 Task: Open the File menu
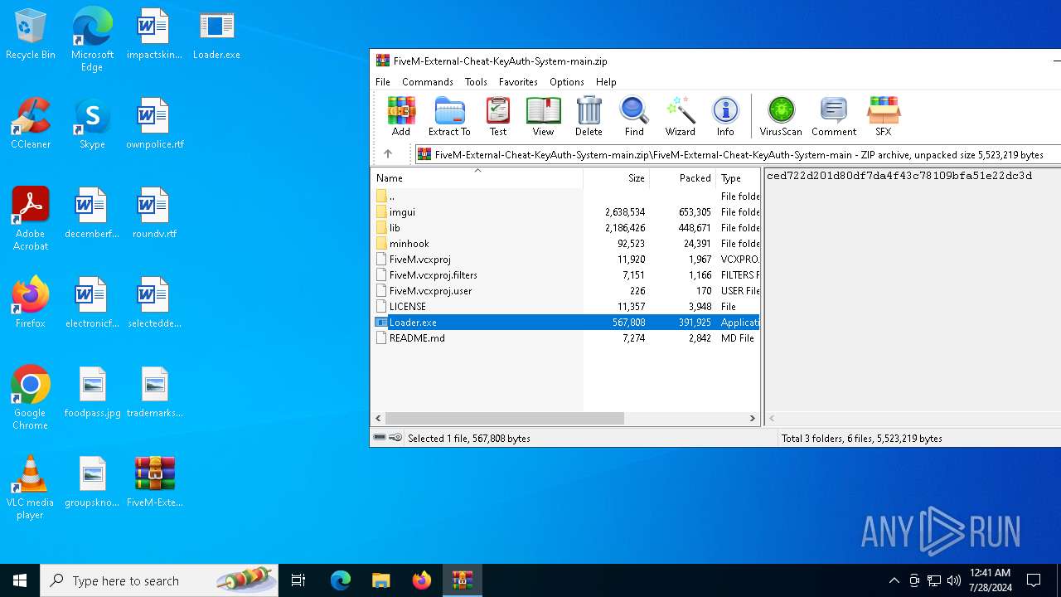point(383,82)
